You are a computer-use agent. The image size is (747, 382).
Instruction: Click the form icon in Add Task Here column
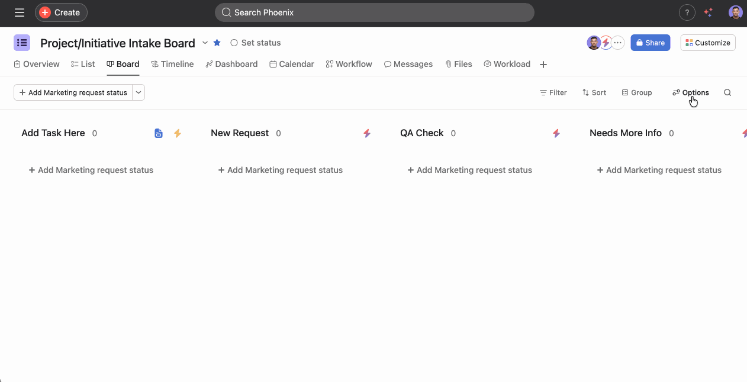pos(159,133)
